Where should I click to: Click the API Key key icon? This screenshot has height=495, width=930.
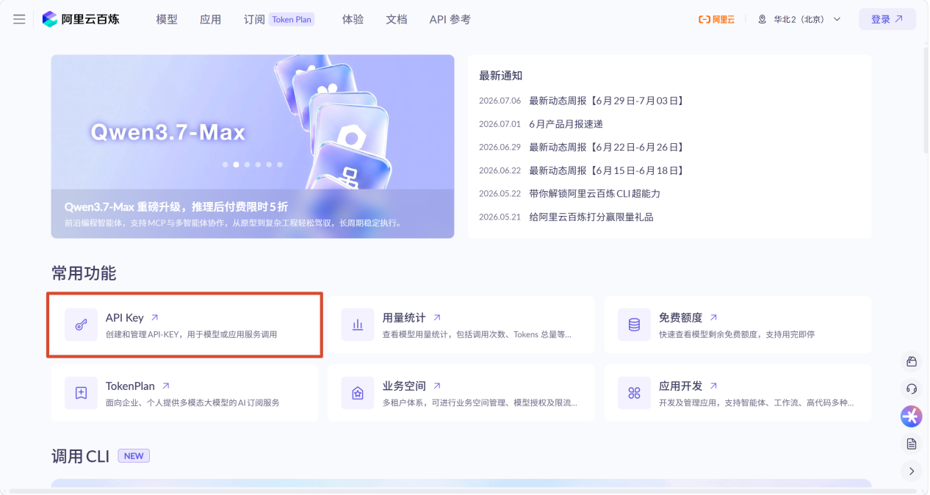81,325
